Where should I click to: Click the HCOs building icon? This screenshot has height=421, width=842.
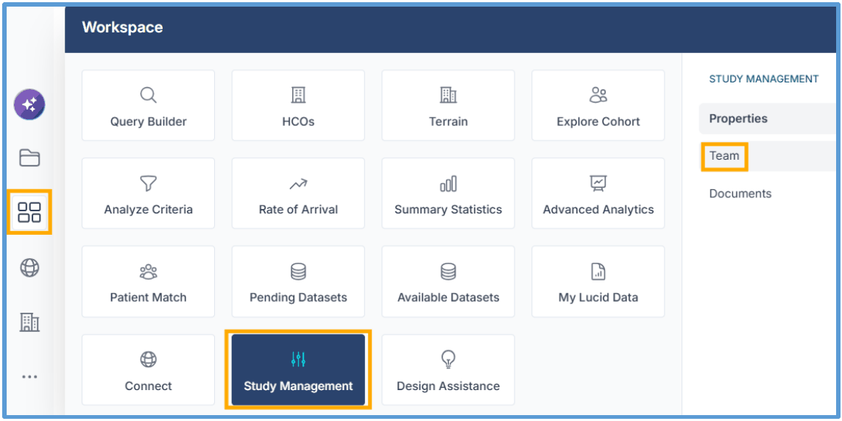pyautogui.click(x=298, y=96)
